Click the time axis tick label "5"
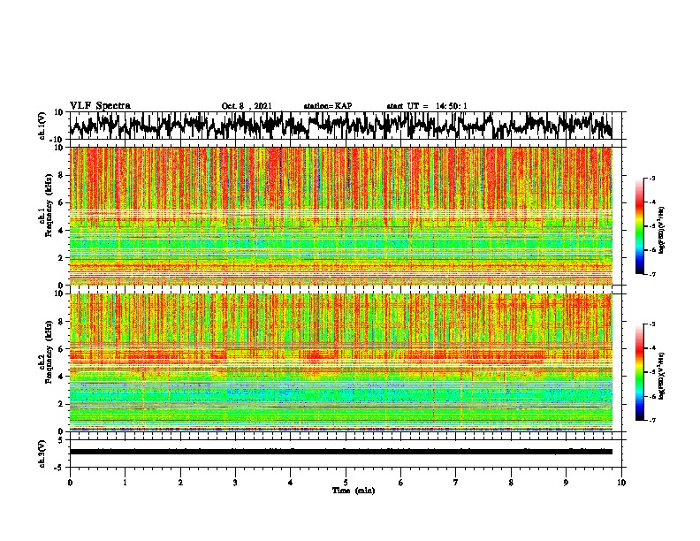Image resolution: width=700 pixels, height=541 pixels. [x=346, y=483]
